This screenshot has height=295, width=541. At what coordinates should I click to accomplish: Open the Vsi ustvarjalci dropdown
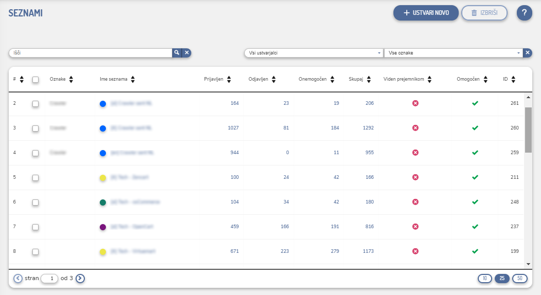313,53
